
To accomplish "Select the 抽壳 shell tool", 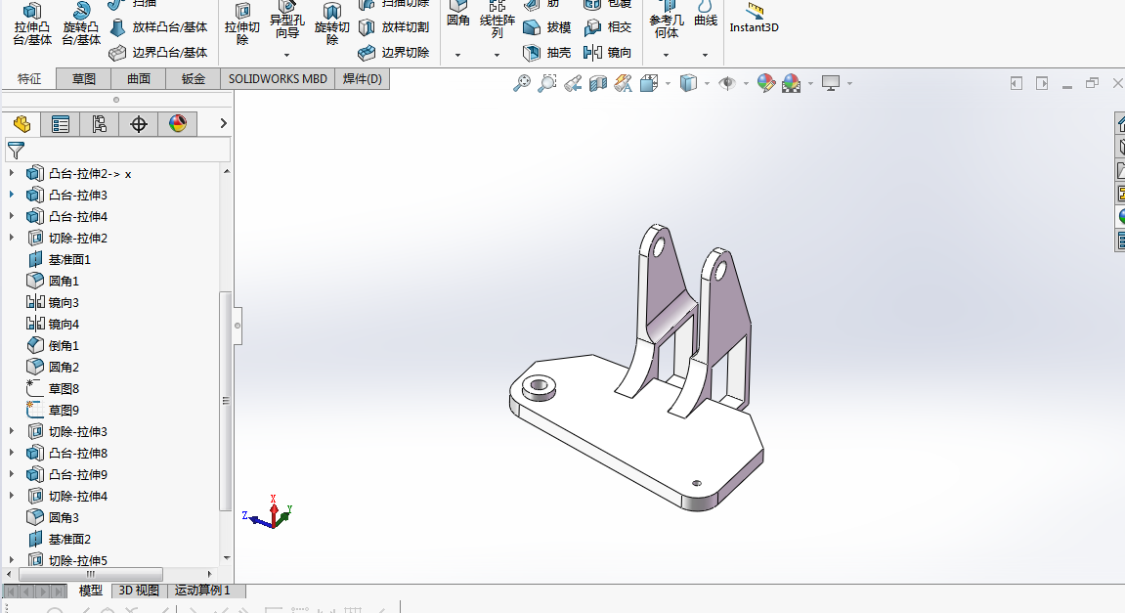I will click(x=547, y=53).
